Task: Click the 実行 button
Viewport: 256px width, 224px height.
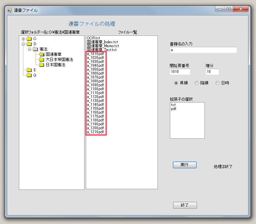Action: (185, 165)
